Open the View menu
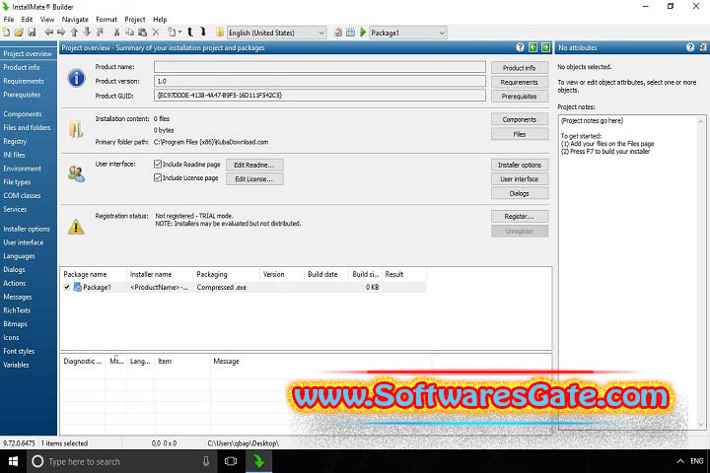710x473 pixels. [47, 20]
